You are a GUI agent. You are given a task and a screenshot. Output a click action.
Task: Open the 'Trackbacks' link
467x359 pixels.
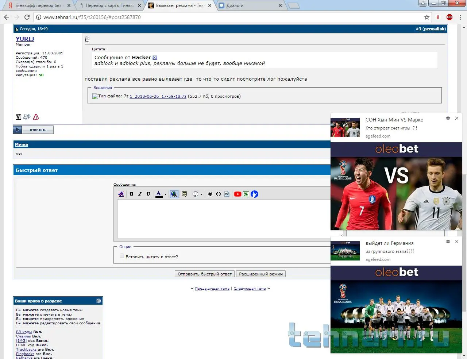pos(26,350)
